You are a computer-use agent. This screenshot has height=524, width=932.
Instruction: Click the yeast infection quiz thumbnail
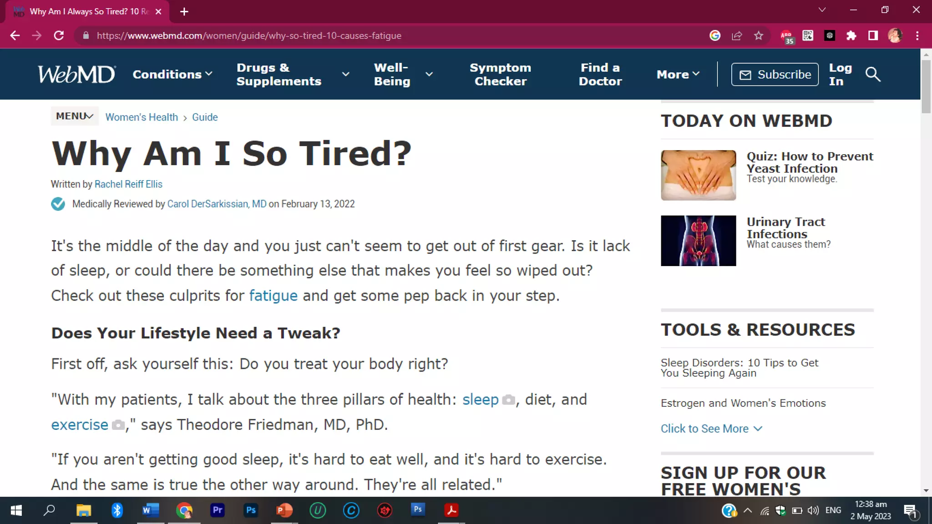[x=698, y=175]
